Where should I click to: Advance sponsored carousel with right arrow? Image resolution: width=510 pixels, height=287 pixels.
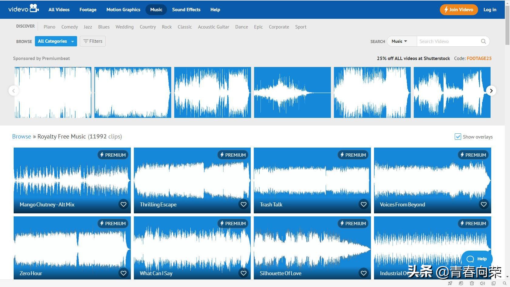491,91
